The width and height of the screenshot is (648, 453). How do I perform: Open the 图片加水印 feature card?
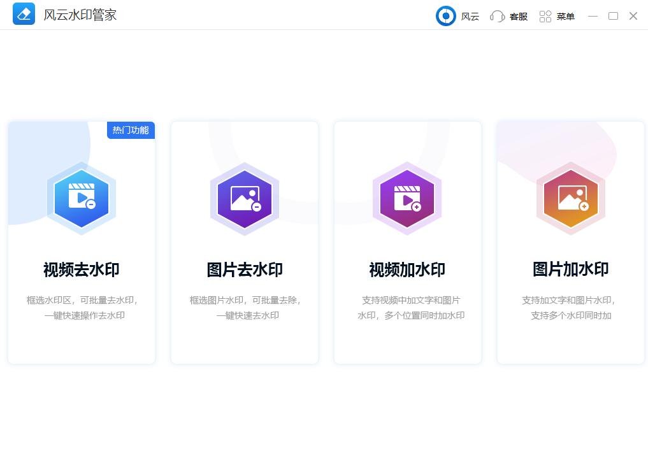[x=571, y=242]
